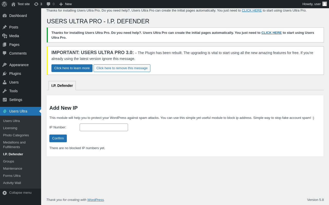Click the Appearance paintbrush icon
This screenshot has width=329, height=205.
click(x=5, y=65)
